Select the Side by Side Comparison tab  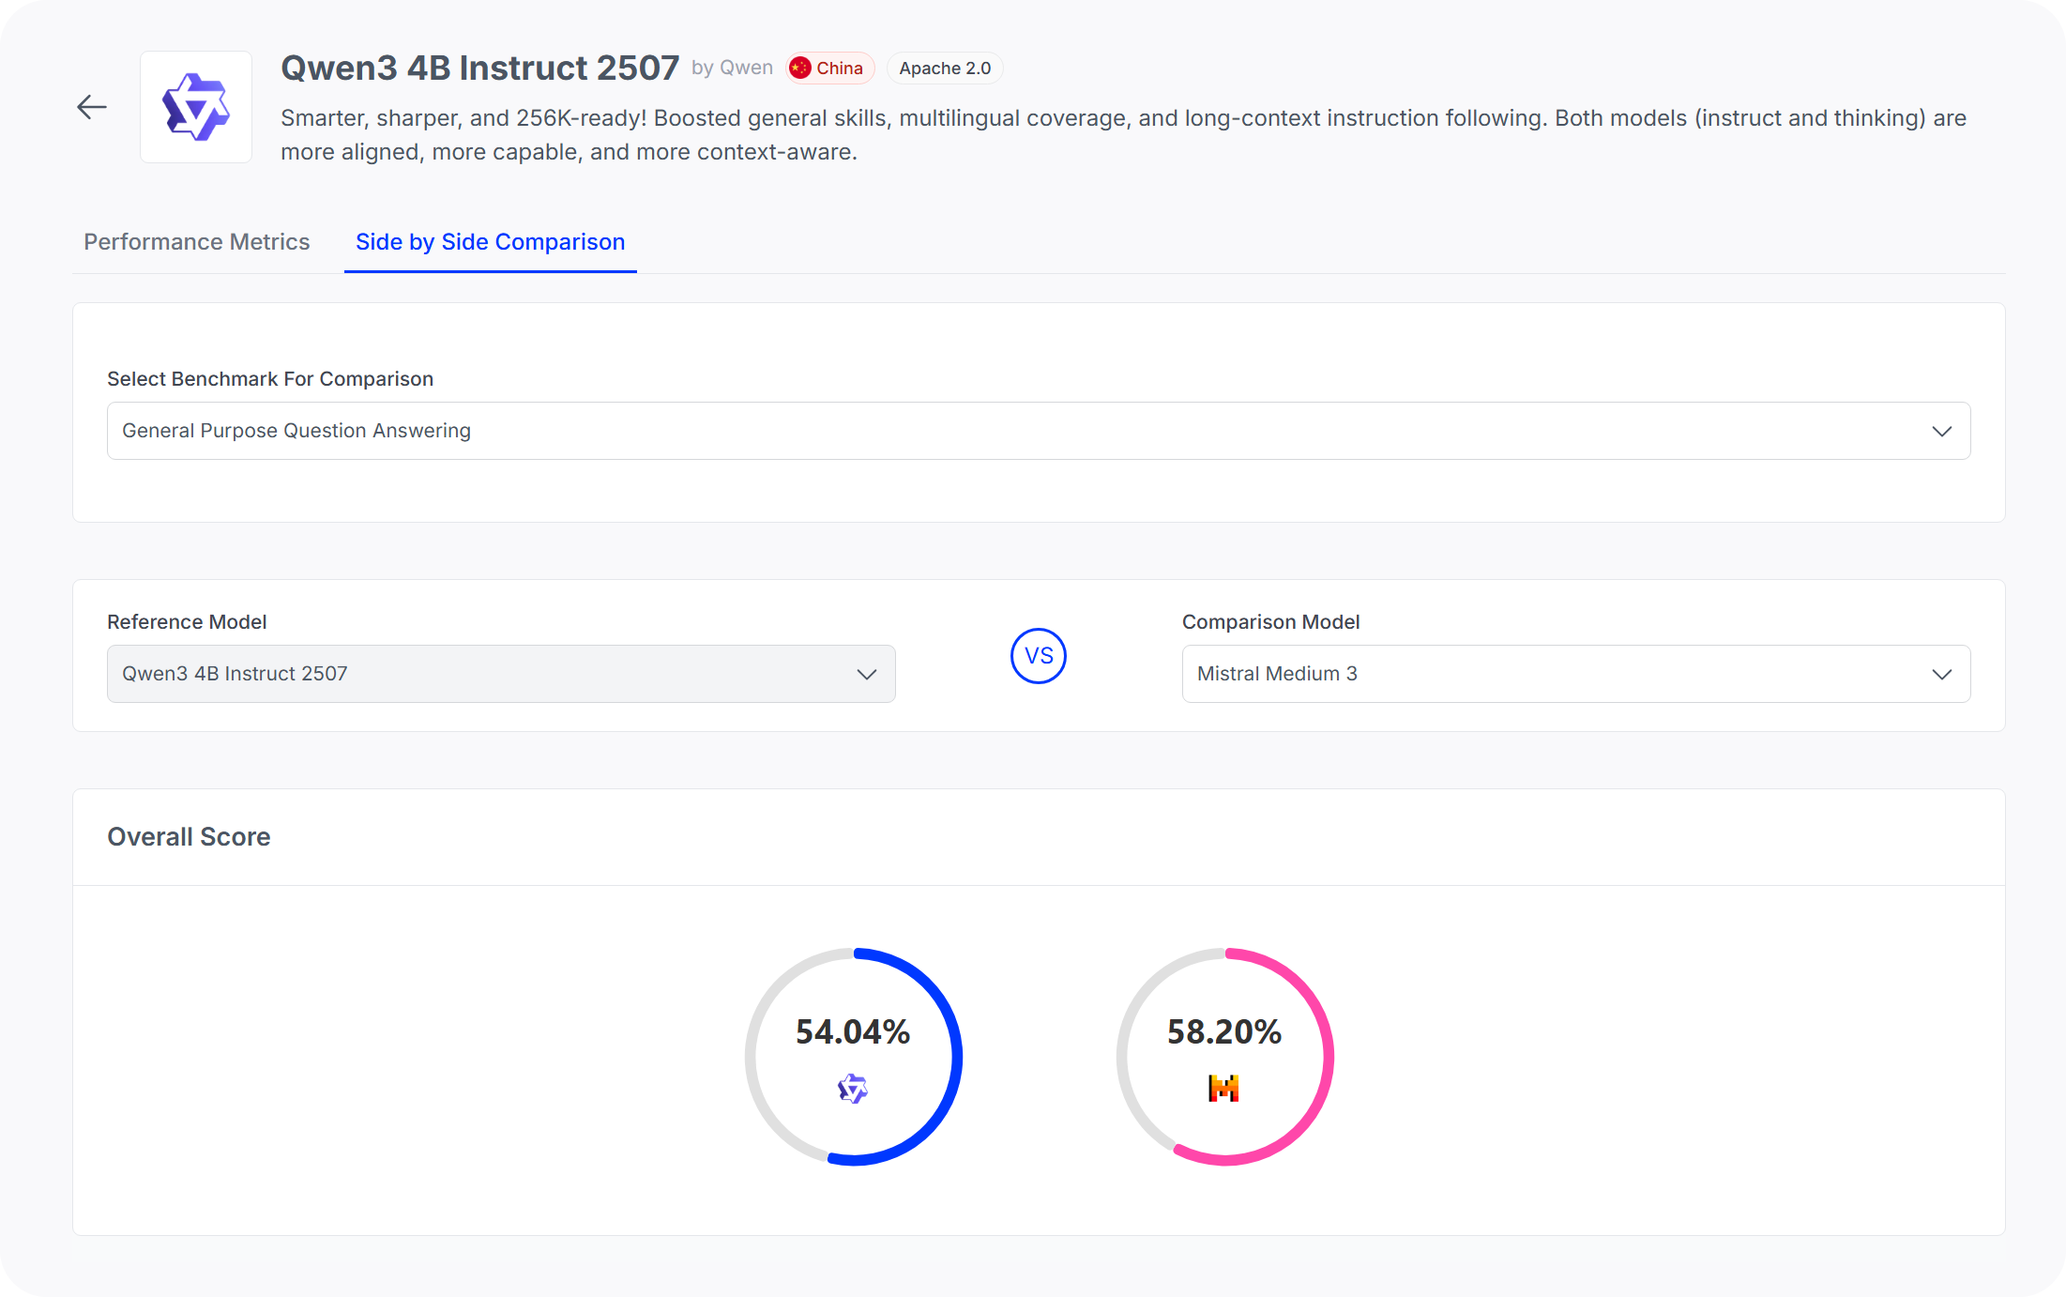(x=490, y=242)
